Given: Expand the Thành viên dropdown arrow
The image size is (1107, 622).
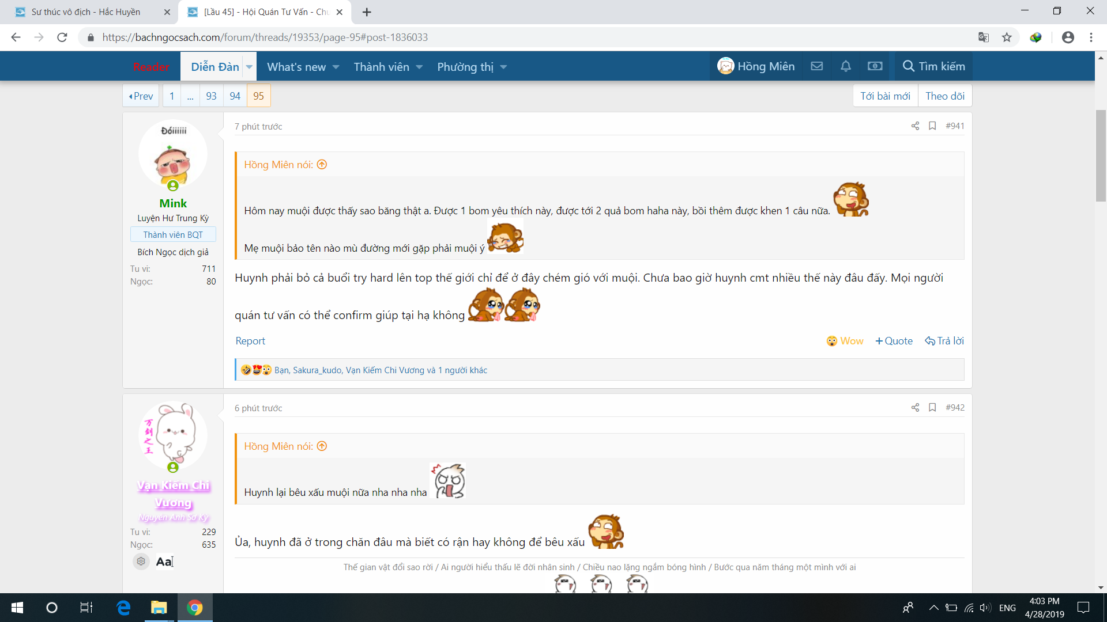Looking at the screenshot, I should (419, 67).
